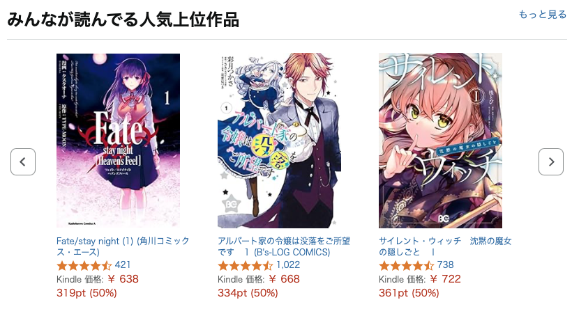The width and height of the screenshot is (572, 316).
Task: Click the Fate/stay night (1) title link
Action: [x=123, y=246]
